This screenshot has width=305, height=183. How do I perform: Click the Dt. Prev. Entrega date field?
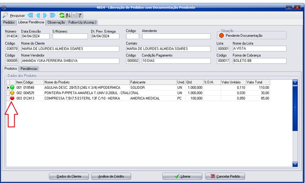tap(105, 37)
